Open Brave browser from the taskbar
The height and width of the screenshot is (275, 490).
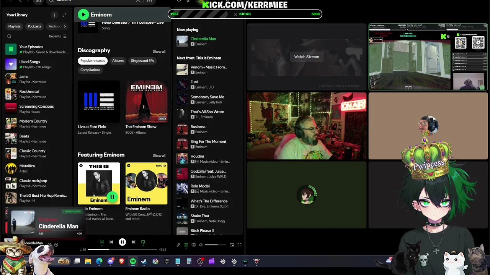pyautogui.click(x=122, y=261)
